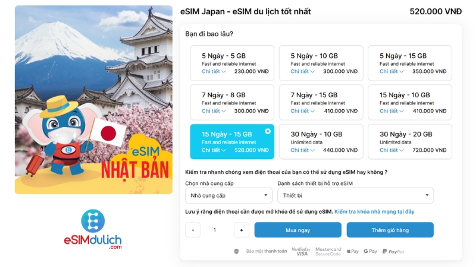This screenshot has height=267, width=476.
Task: Click the G Pay icon
Action: click(370, 251)
